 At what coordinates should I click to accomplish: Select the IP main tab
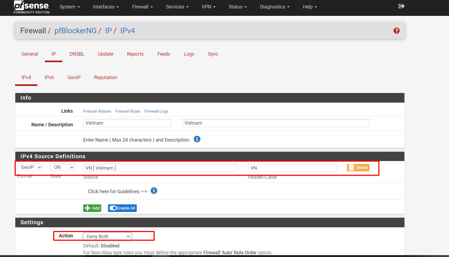pos(54,54)
